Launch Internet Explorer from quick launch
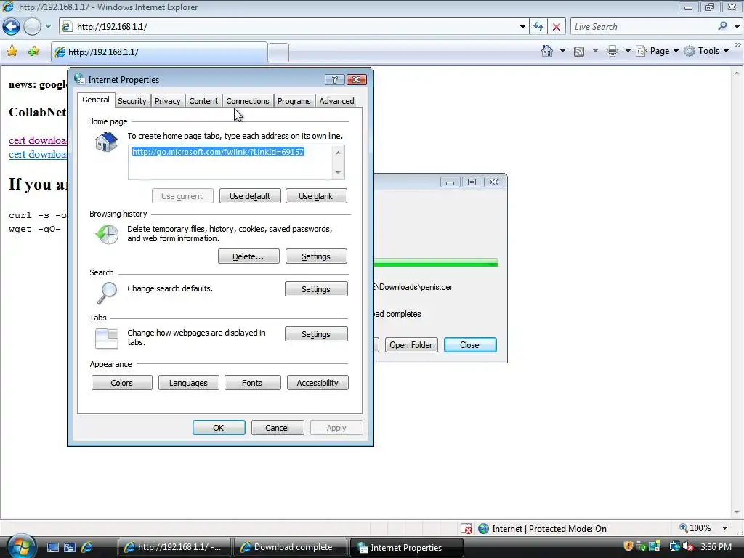The width and height of the screenshot is (744, 558). click(x=87, y=547)
